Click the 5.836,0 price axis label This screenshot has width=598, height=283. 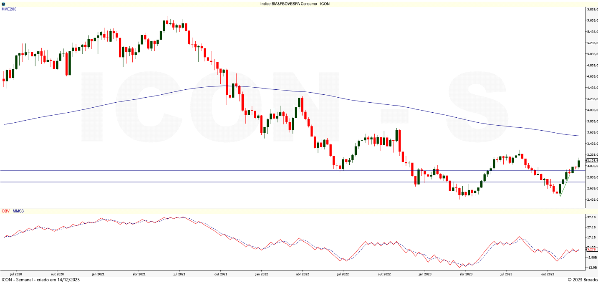click(593, 9)
